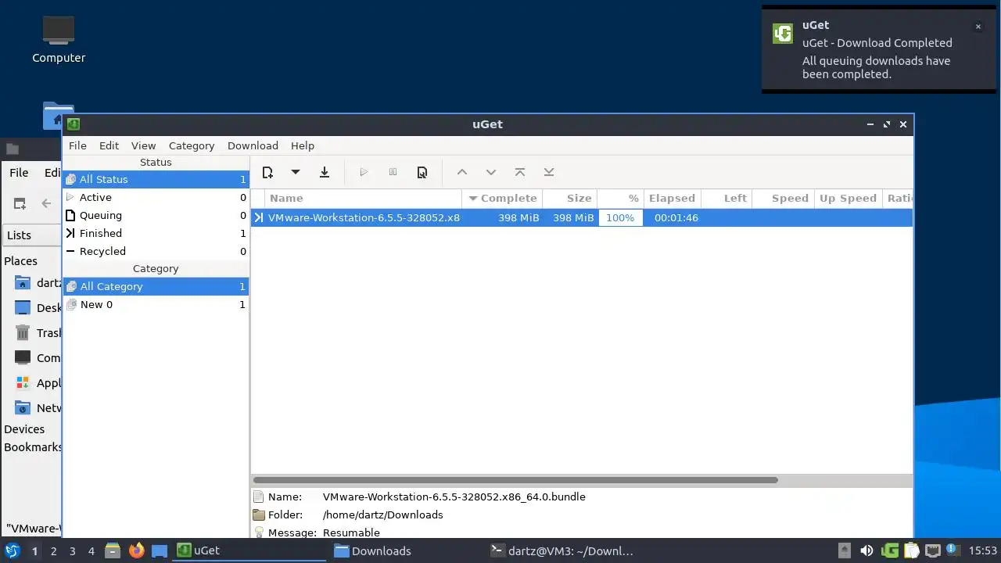Open File menu in background file manager
Viewport: 1001px width, 563px height.
(19, 173)
